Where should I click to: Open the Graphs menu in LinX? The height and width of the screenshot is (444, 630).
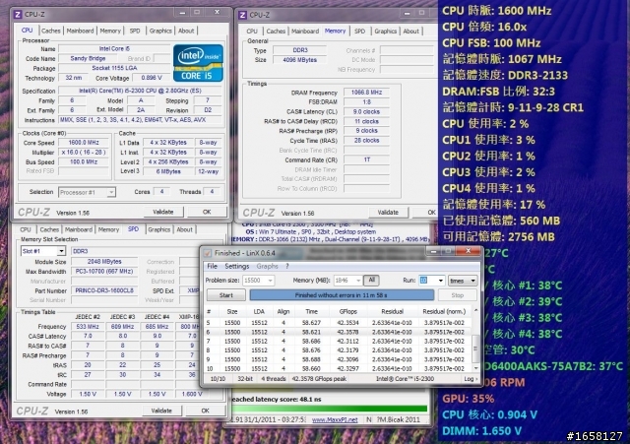pos(267,267)
